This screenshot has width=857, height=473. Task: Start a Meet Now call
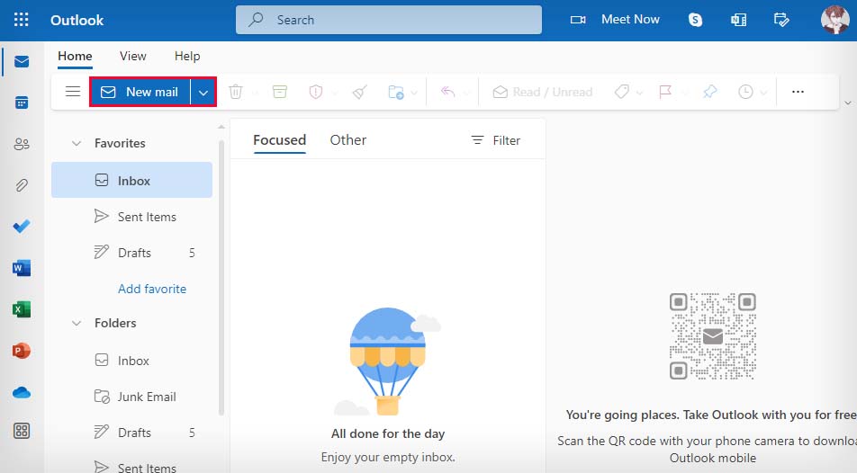click(x=616, y=20)
